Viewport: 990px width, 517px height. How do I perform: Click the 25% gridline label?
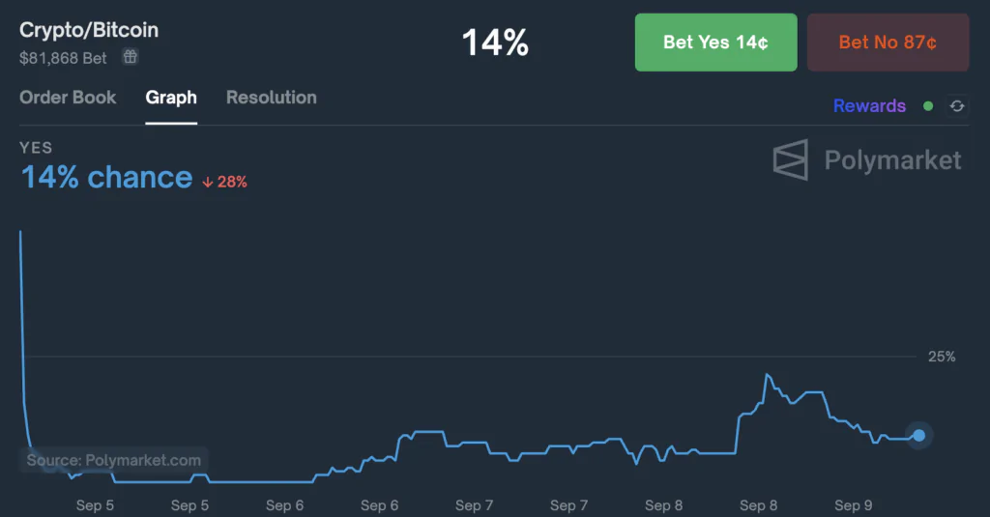point(942,357)
